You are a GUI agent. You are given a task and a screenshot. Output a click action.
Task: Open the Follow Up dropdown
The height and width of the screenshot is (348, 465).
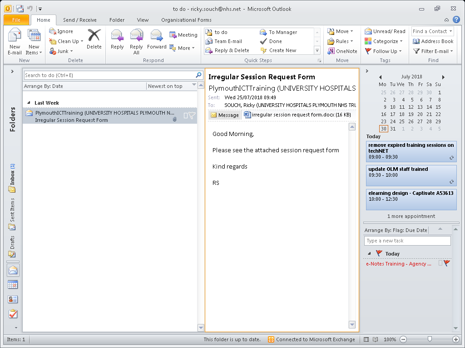pos(383,51)
